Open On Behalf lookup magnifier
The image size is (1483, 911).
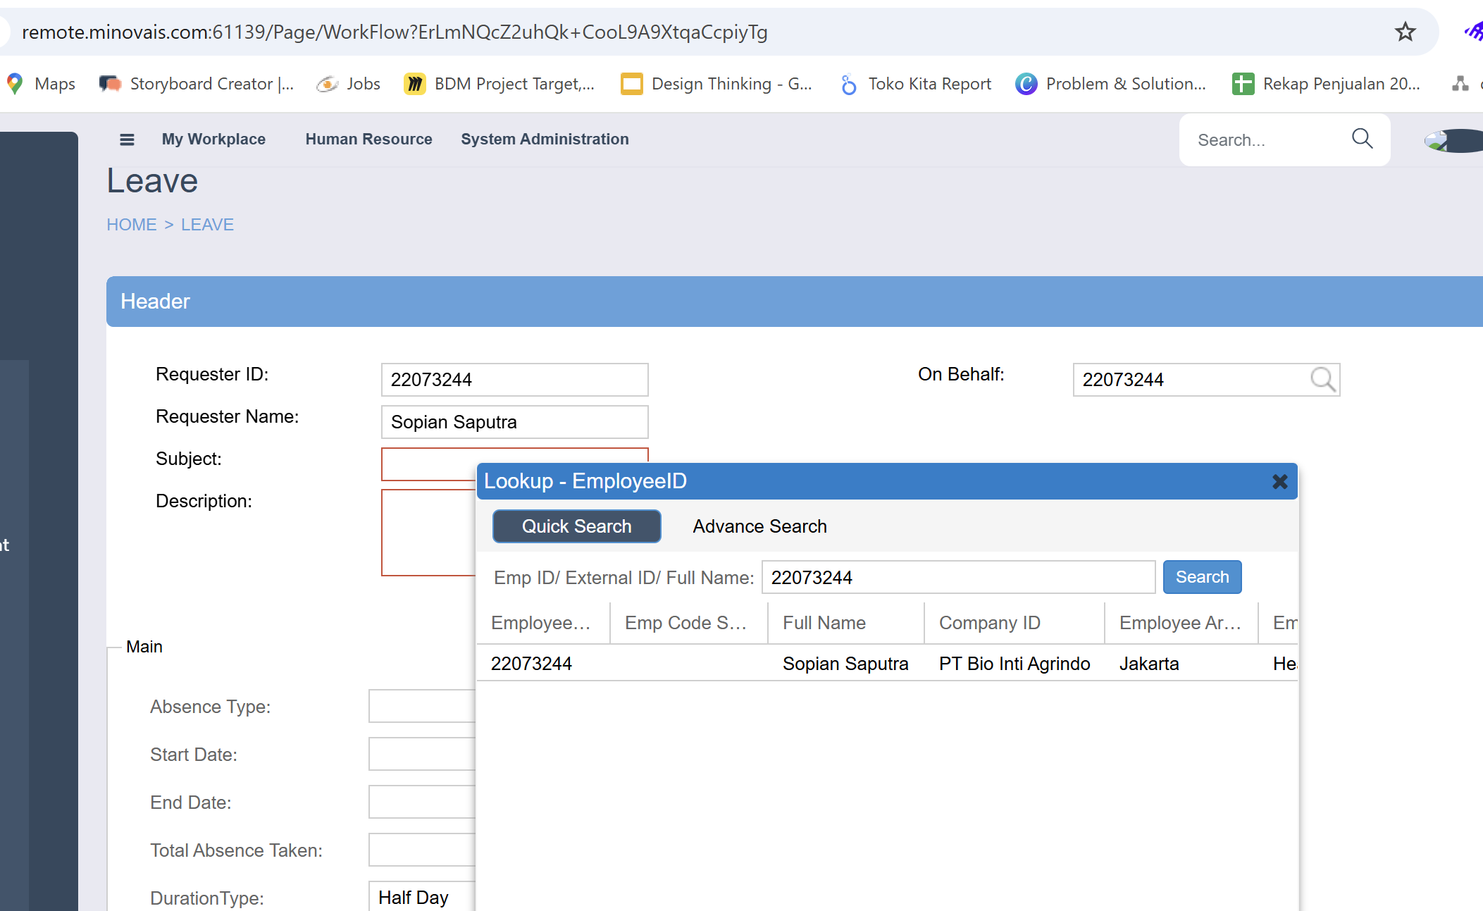1322,379
